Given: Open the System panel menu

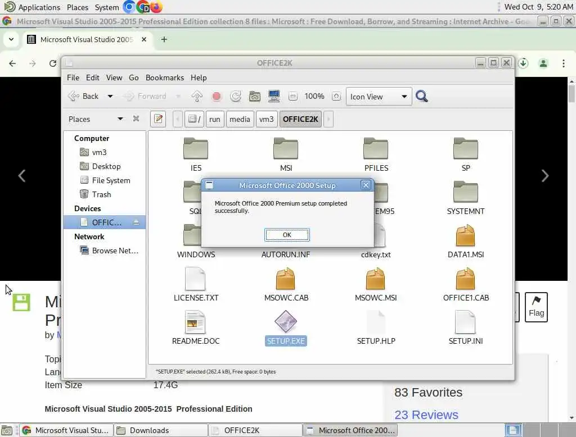Looking at the screenshot, I should pyautogui.click(x=107, y=7).
